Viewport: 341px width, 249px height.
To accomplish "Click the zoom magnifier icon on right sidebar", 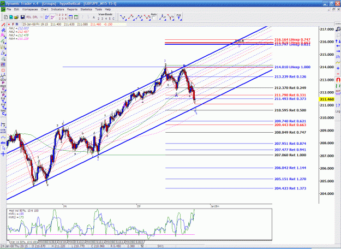I will [x=338, y=29].
